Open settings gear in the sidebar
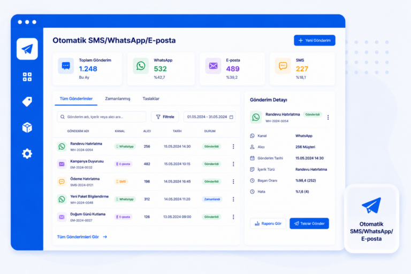The width and height of the screenshot is (411, 274). [27, 154]
